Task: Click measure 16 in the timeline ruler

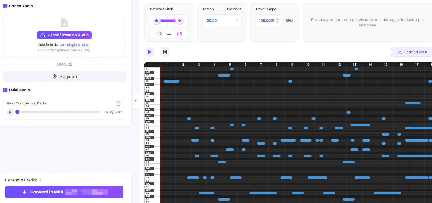Action: (x=401, y=65)
